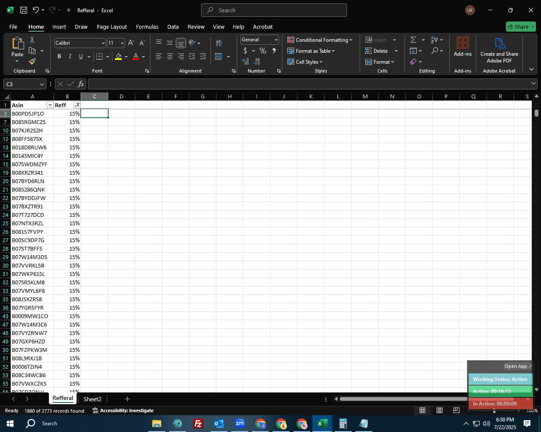Apply Accounting dollar number format
Image resolution: width=541 pixels, height=432 pixels.
[x=245, y=51]
